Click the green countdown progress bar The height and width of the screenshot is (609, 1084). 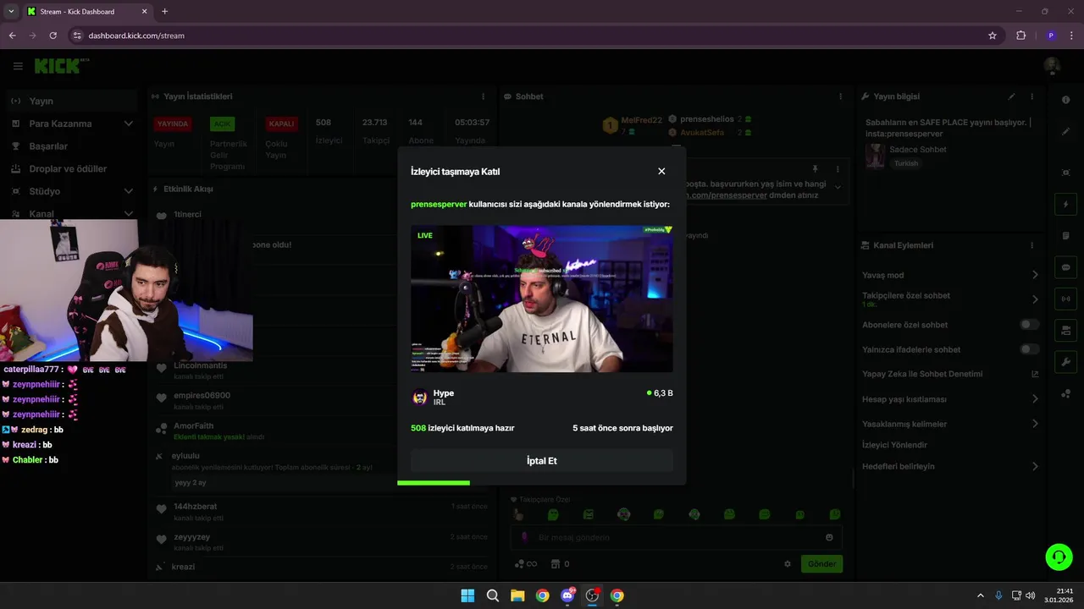pyautogui.click(x=434, y=483)
